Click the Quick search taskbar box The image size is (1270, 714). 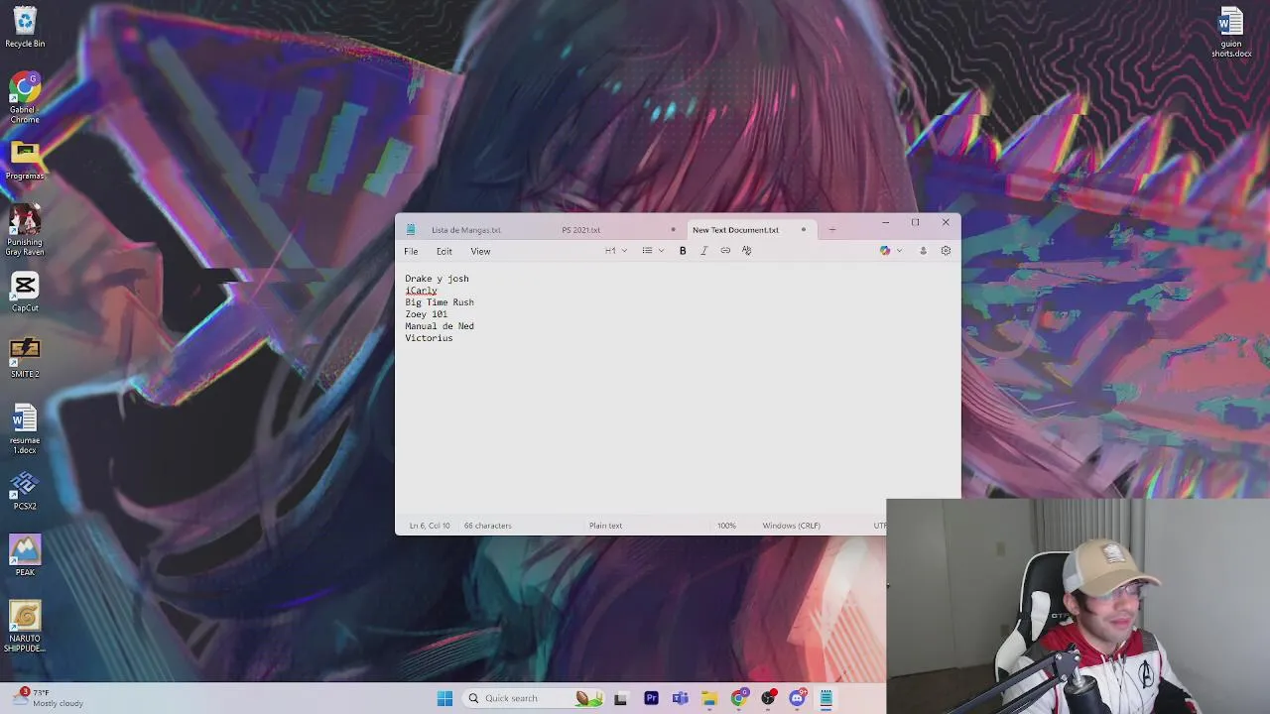tap(534, 698)
